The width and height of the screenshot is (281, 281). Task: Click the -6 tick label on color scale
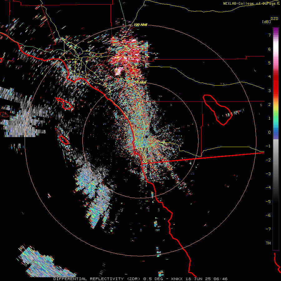268,215
